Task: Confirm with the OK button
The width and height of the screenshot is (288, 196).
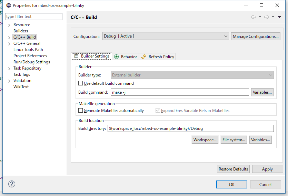Action: point(232,184)
